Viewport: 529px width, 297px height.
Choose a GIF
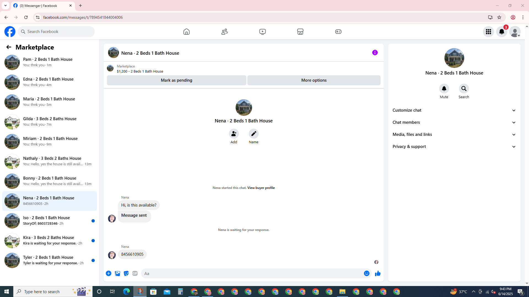(x=135, y=273)
